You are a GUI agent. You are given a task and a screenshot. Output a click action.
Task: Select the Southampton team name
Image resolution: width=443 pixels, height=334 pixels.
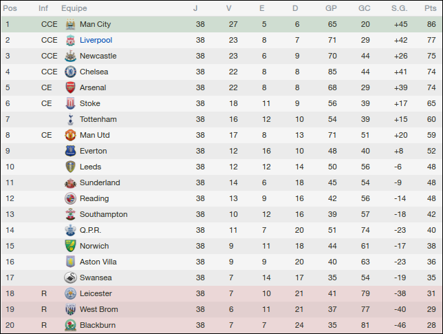coord(103,214)
